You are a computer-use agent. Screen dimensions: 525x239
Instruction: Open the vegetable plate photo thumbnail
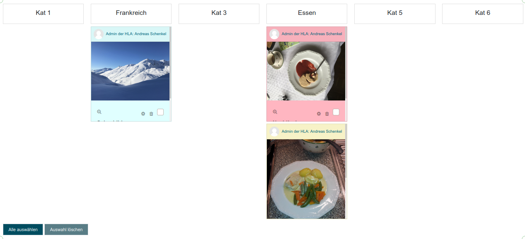(306, 179)
